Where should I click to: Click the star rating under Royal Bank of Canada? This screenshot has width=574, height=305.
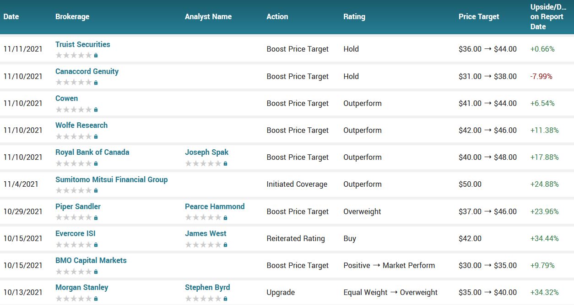click(74, 163)
